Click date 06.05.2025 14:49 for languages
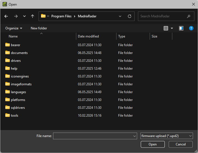Image resolution: width=198 pixels, height=153 pixels. 90,92
